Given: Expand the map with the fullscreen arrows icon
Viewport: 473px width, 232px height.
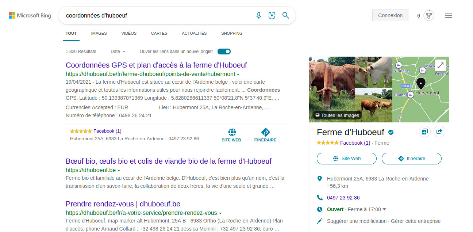Looking at the screenshot, I should click(441, 65).
